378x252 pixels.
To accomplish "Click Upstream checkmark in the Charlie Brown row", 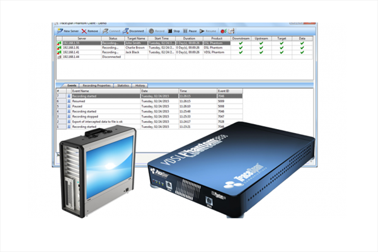I will pyautogui.click(x=261, y=48).
